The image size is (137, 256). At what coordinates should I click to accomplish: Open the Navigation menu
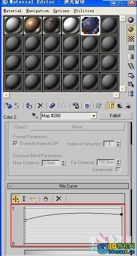point(38,11)
